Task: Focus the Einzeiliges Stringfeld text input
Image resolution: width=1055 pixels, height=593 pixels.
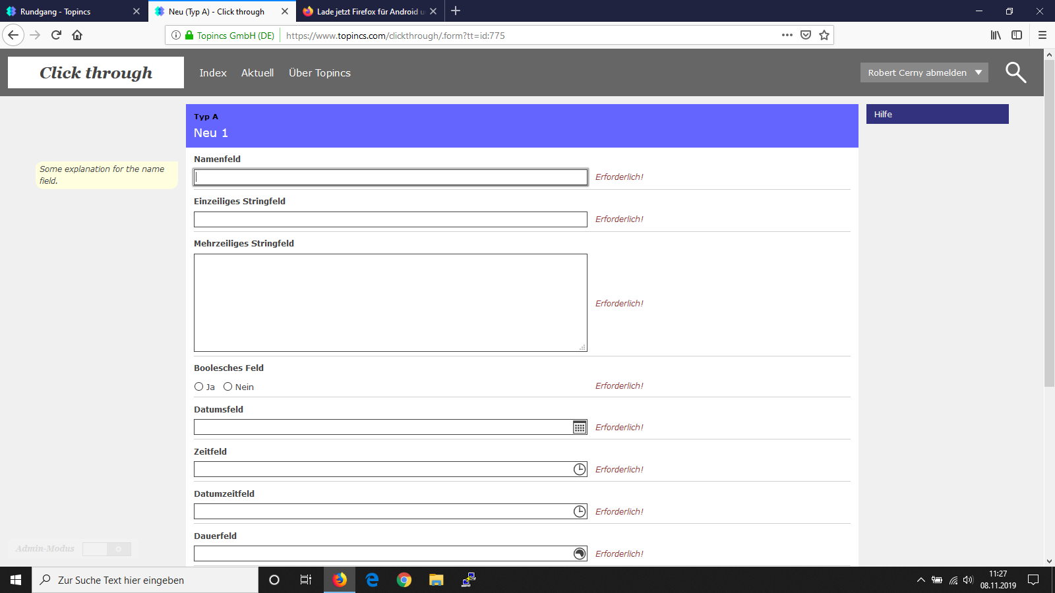Action: [390, 219]
